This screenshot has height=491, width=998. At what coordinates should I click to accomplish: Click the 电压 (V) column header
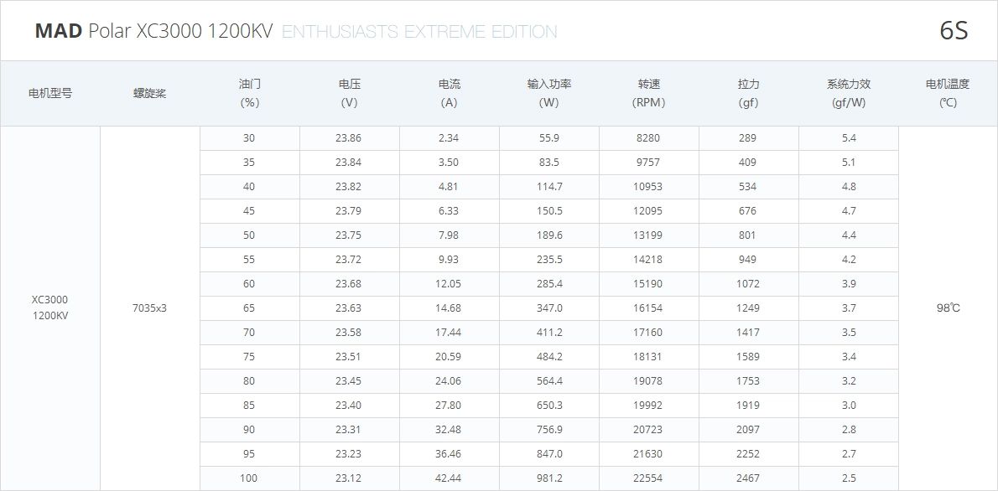350,94
